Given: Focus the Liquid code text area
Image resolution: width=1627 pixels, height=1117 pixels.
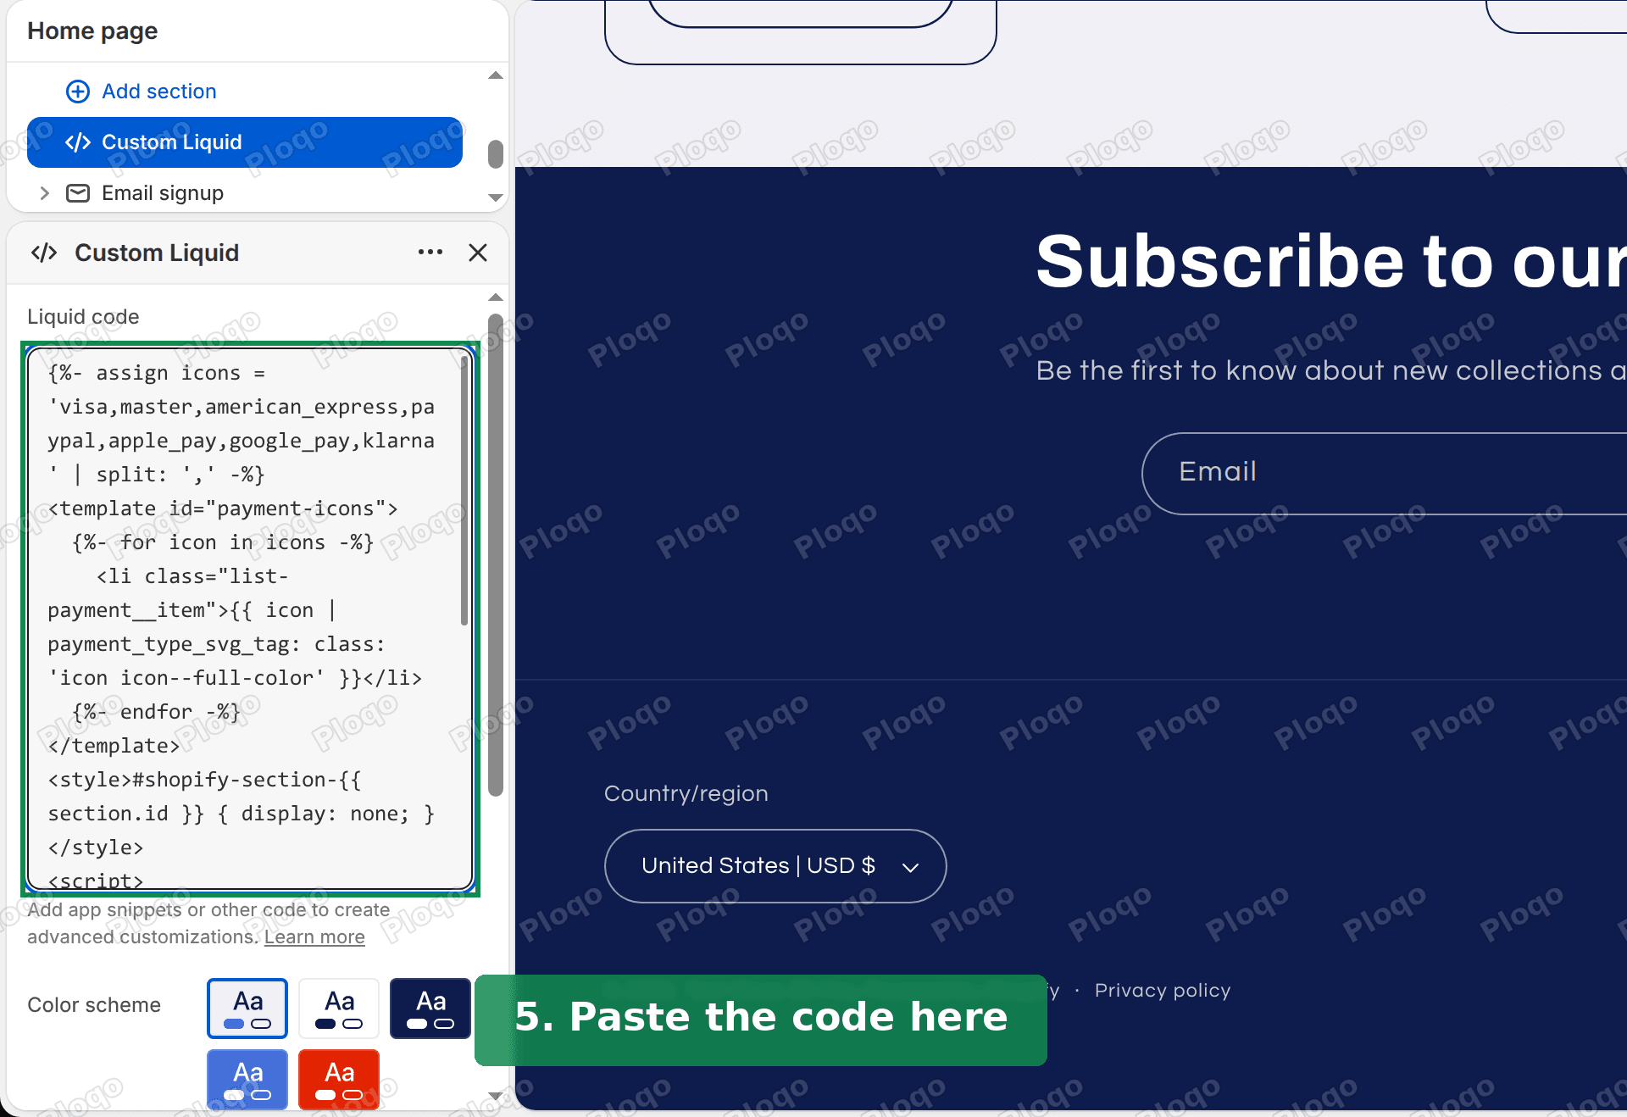Looking at the screenshot, I should [250, 619].
